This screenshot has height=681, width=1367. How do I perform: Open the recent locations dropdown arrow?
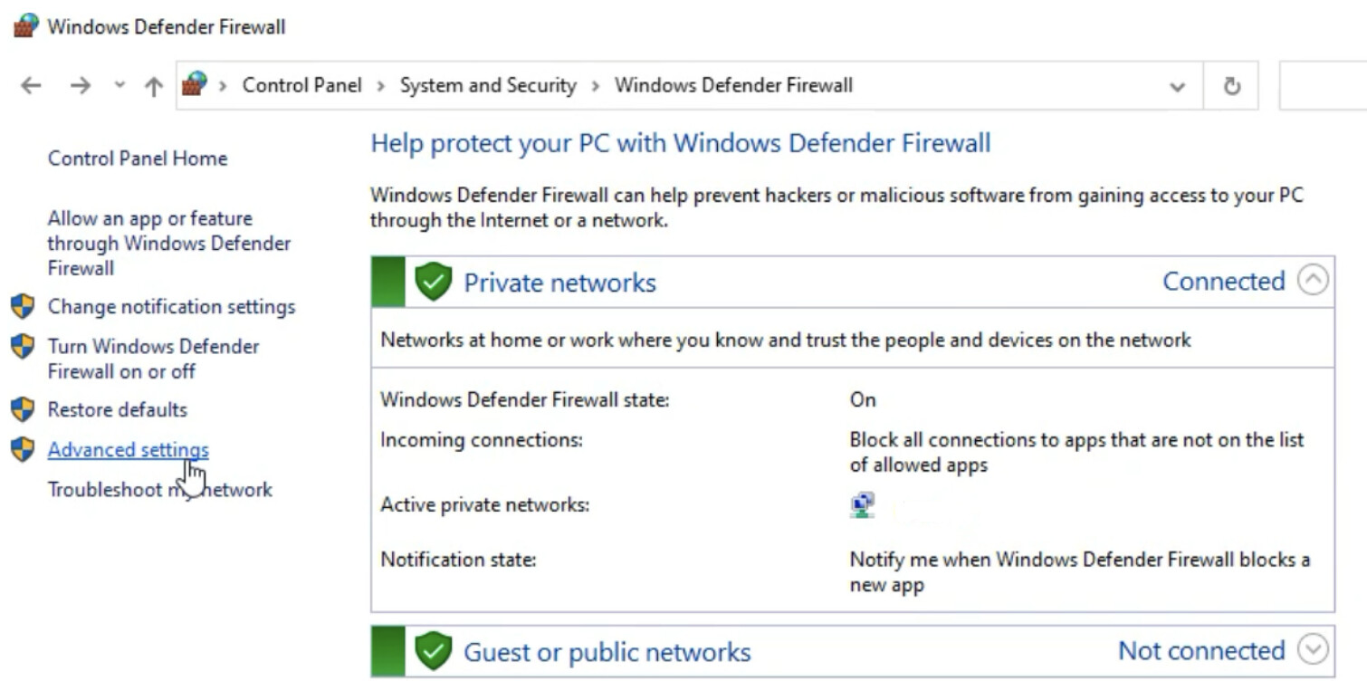point(119,86)
